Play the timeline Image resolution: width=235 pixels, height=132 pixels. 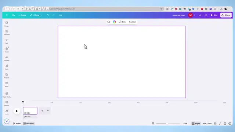click(17, 111)
